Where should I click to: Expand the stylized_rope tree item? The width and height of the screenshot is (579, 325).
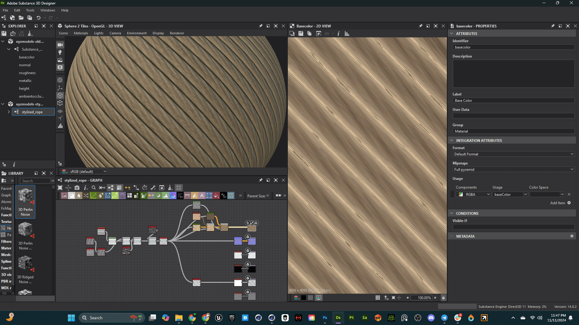(x=9, y=112)
